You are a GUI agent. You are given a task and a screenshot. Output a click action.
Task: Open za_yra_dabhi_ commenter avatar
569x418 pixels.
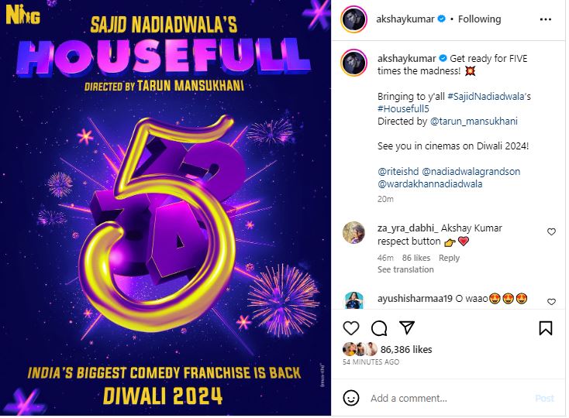(x=353, y=232)
